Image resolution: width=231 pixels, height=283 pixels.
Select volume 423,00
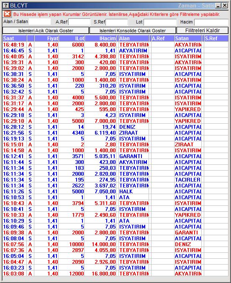[x=108, y=162]
